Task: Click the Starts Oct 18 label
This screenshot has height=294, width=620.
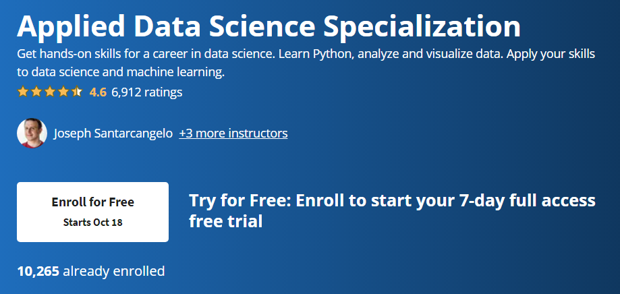Action: pyautogui.click(x=92, y=223)
